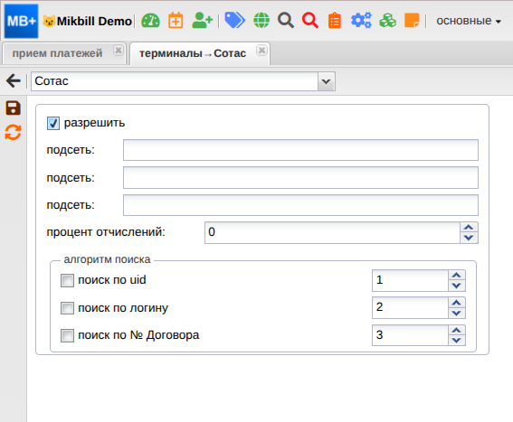The width and height of the screenshot is (513, 422).
Task: Click the green add user icon
Action: (x=202, y=21)
